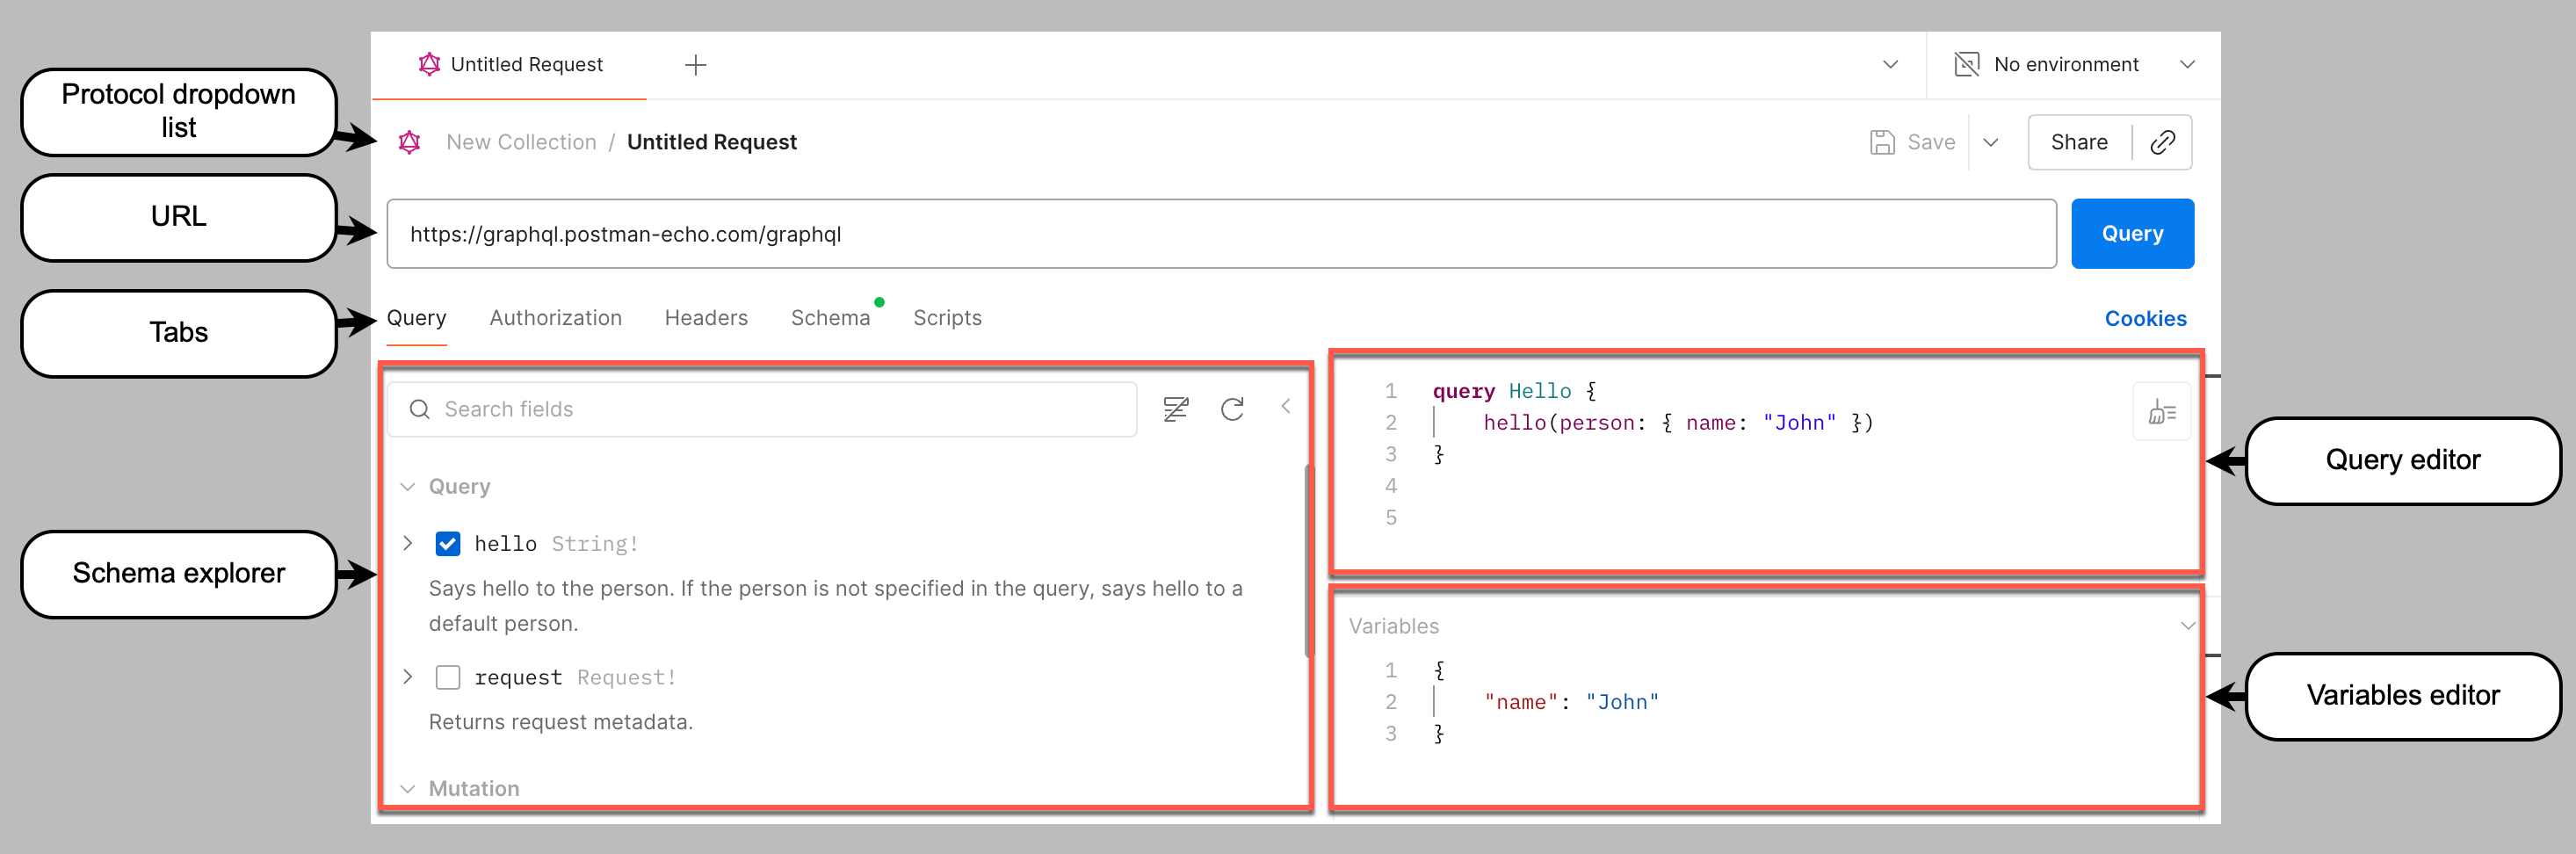The image size is (2576, 854).
Task: Click the plus icon to open new tab
Action: [x=695, y=65]
